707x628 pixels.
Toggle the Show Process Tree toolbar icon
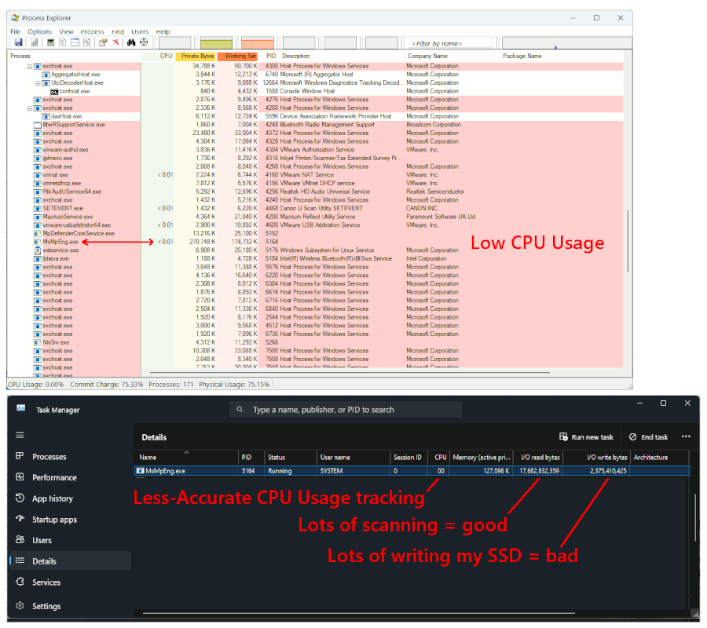click(63, 42)
